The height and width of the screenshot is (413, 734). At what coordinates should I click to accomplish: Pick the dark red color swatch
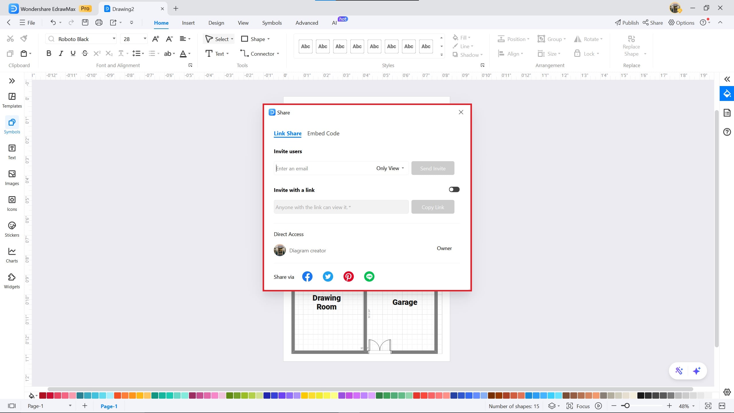(x=43, y=396)
